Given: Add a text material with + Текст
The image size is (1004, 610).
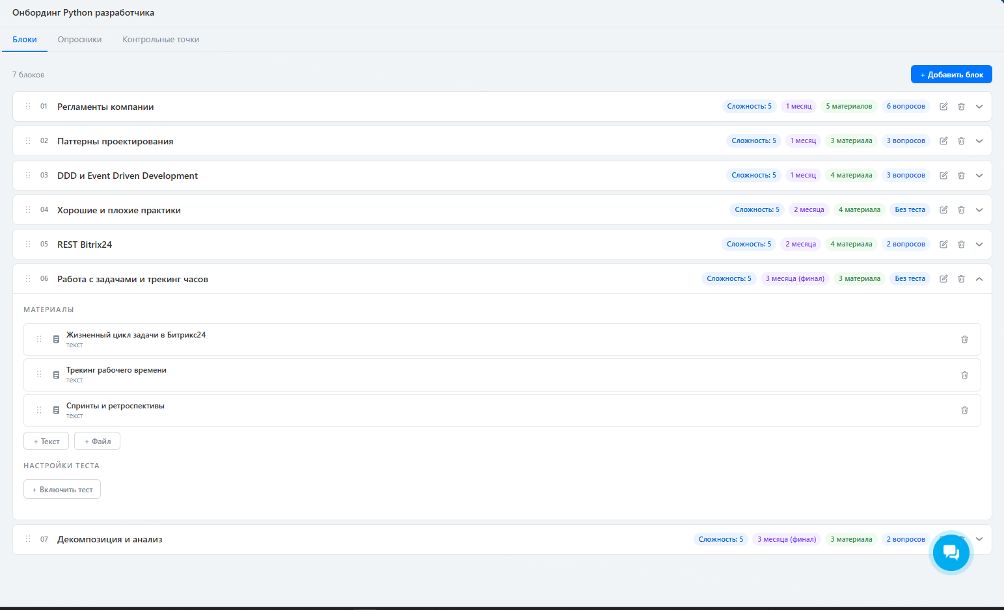Looking at the screenshot, I should click(x=46, y=442).
